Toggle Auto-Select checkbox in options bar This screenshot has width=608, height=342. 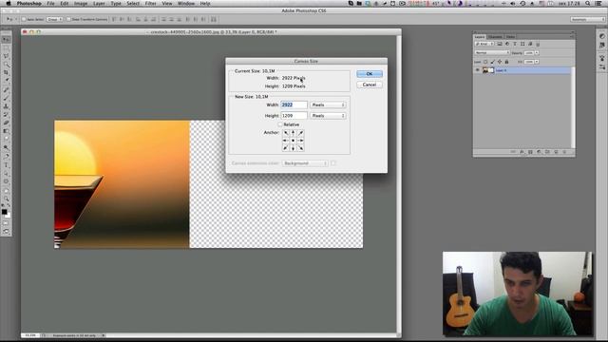click(x=24, y=19)
